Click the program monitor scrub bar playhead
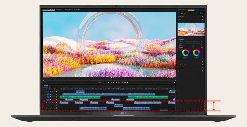The width and height of the screenshot is (247, 127). click(59, 80)
